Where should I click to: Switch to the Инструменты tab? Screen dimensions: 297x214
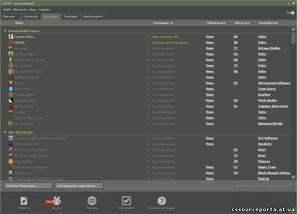pyautogui.click(x=93, y=17)
